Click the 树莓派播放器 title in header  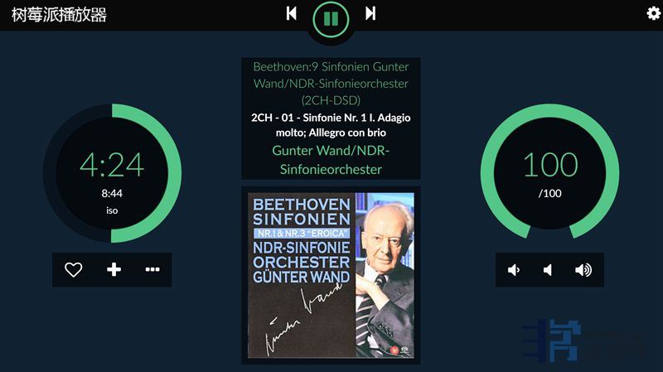(59, 15)
